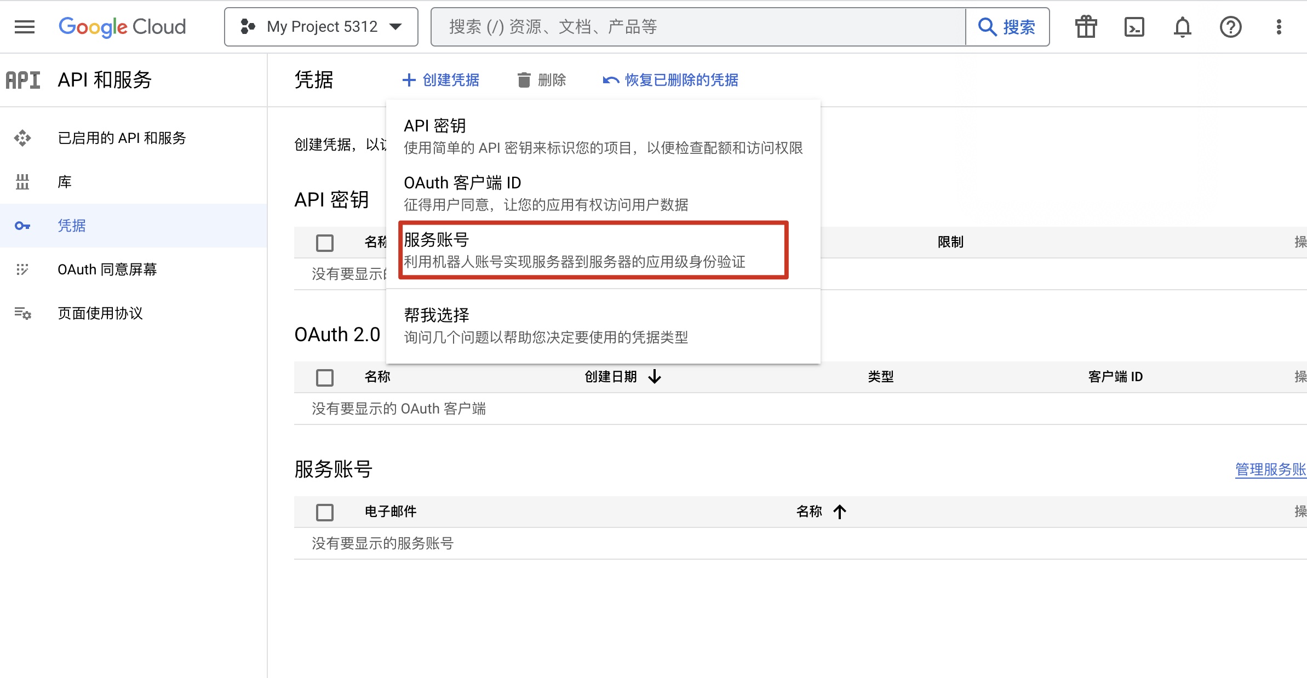
Task: Sort by 创建日期 descending arrow
Action: click(x=655, y=377)
